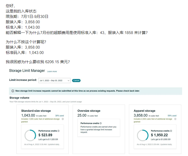Click 'Let's get to $ 1,520.00!' text

pos(48,139)
